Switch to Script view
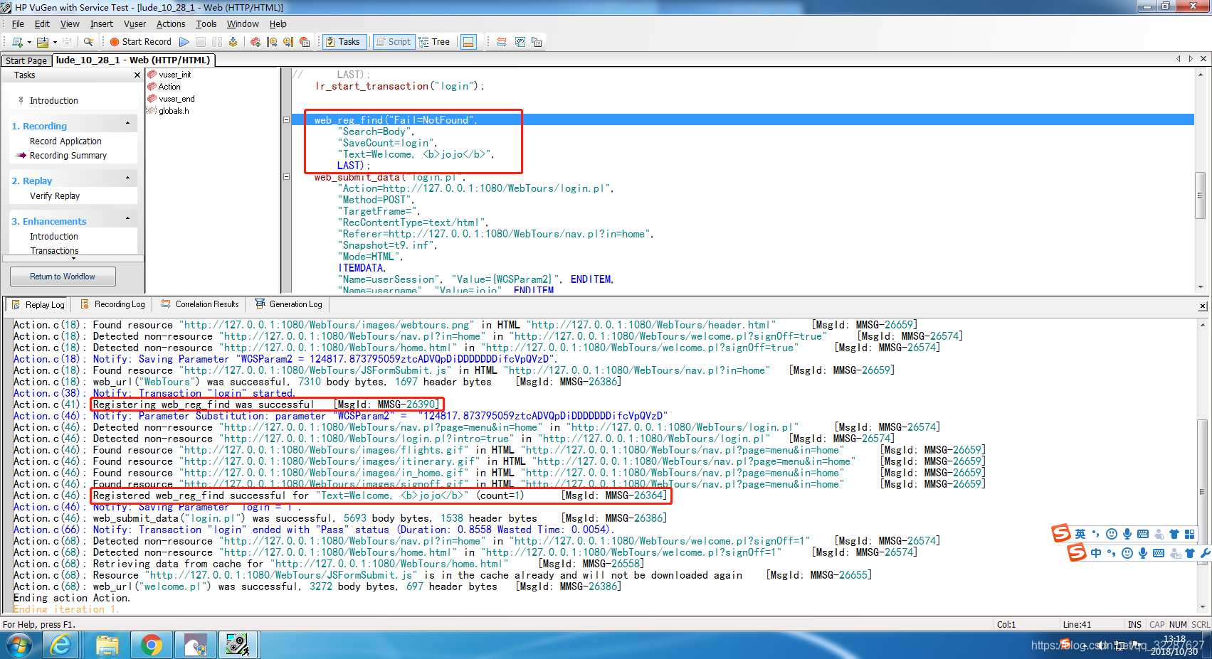The width and height of the screenshot is (1212, 659). click(x=393, y=42)
